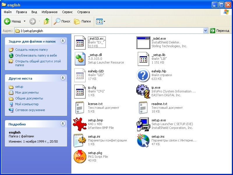Open the Сервис menu
233x175 pixels.
click(67, 12)
